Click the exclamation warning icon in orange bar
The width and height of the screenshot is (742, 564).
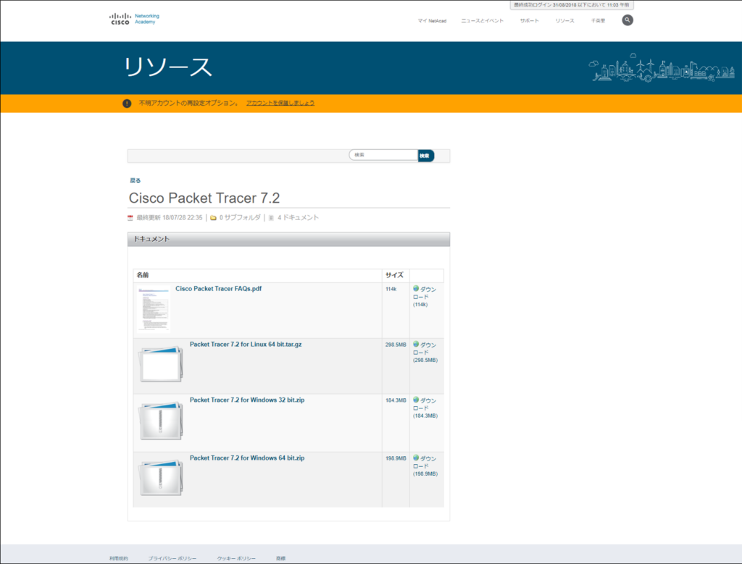tap(127, 103)
